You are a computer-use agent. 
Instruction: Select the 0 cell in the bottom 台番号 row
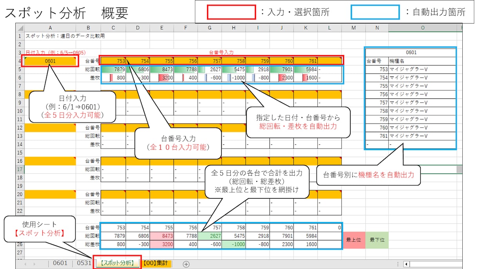pos(330,227)
